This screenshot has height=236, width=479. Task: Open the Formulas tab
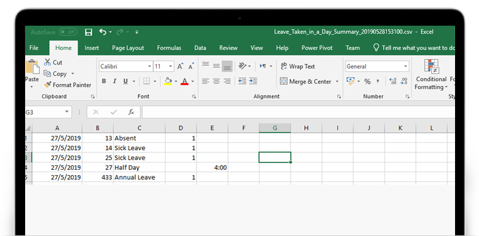[169, 48]
